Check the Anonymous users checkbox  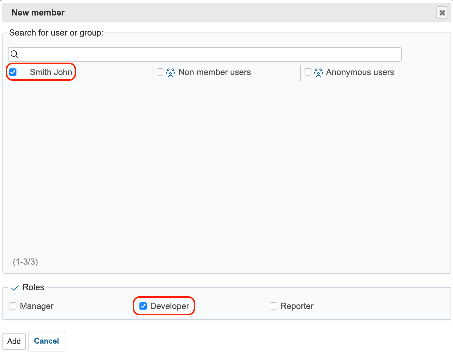click(x=307, y=72)
